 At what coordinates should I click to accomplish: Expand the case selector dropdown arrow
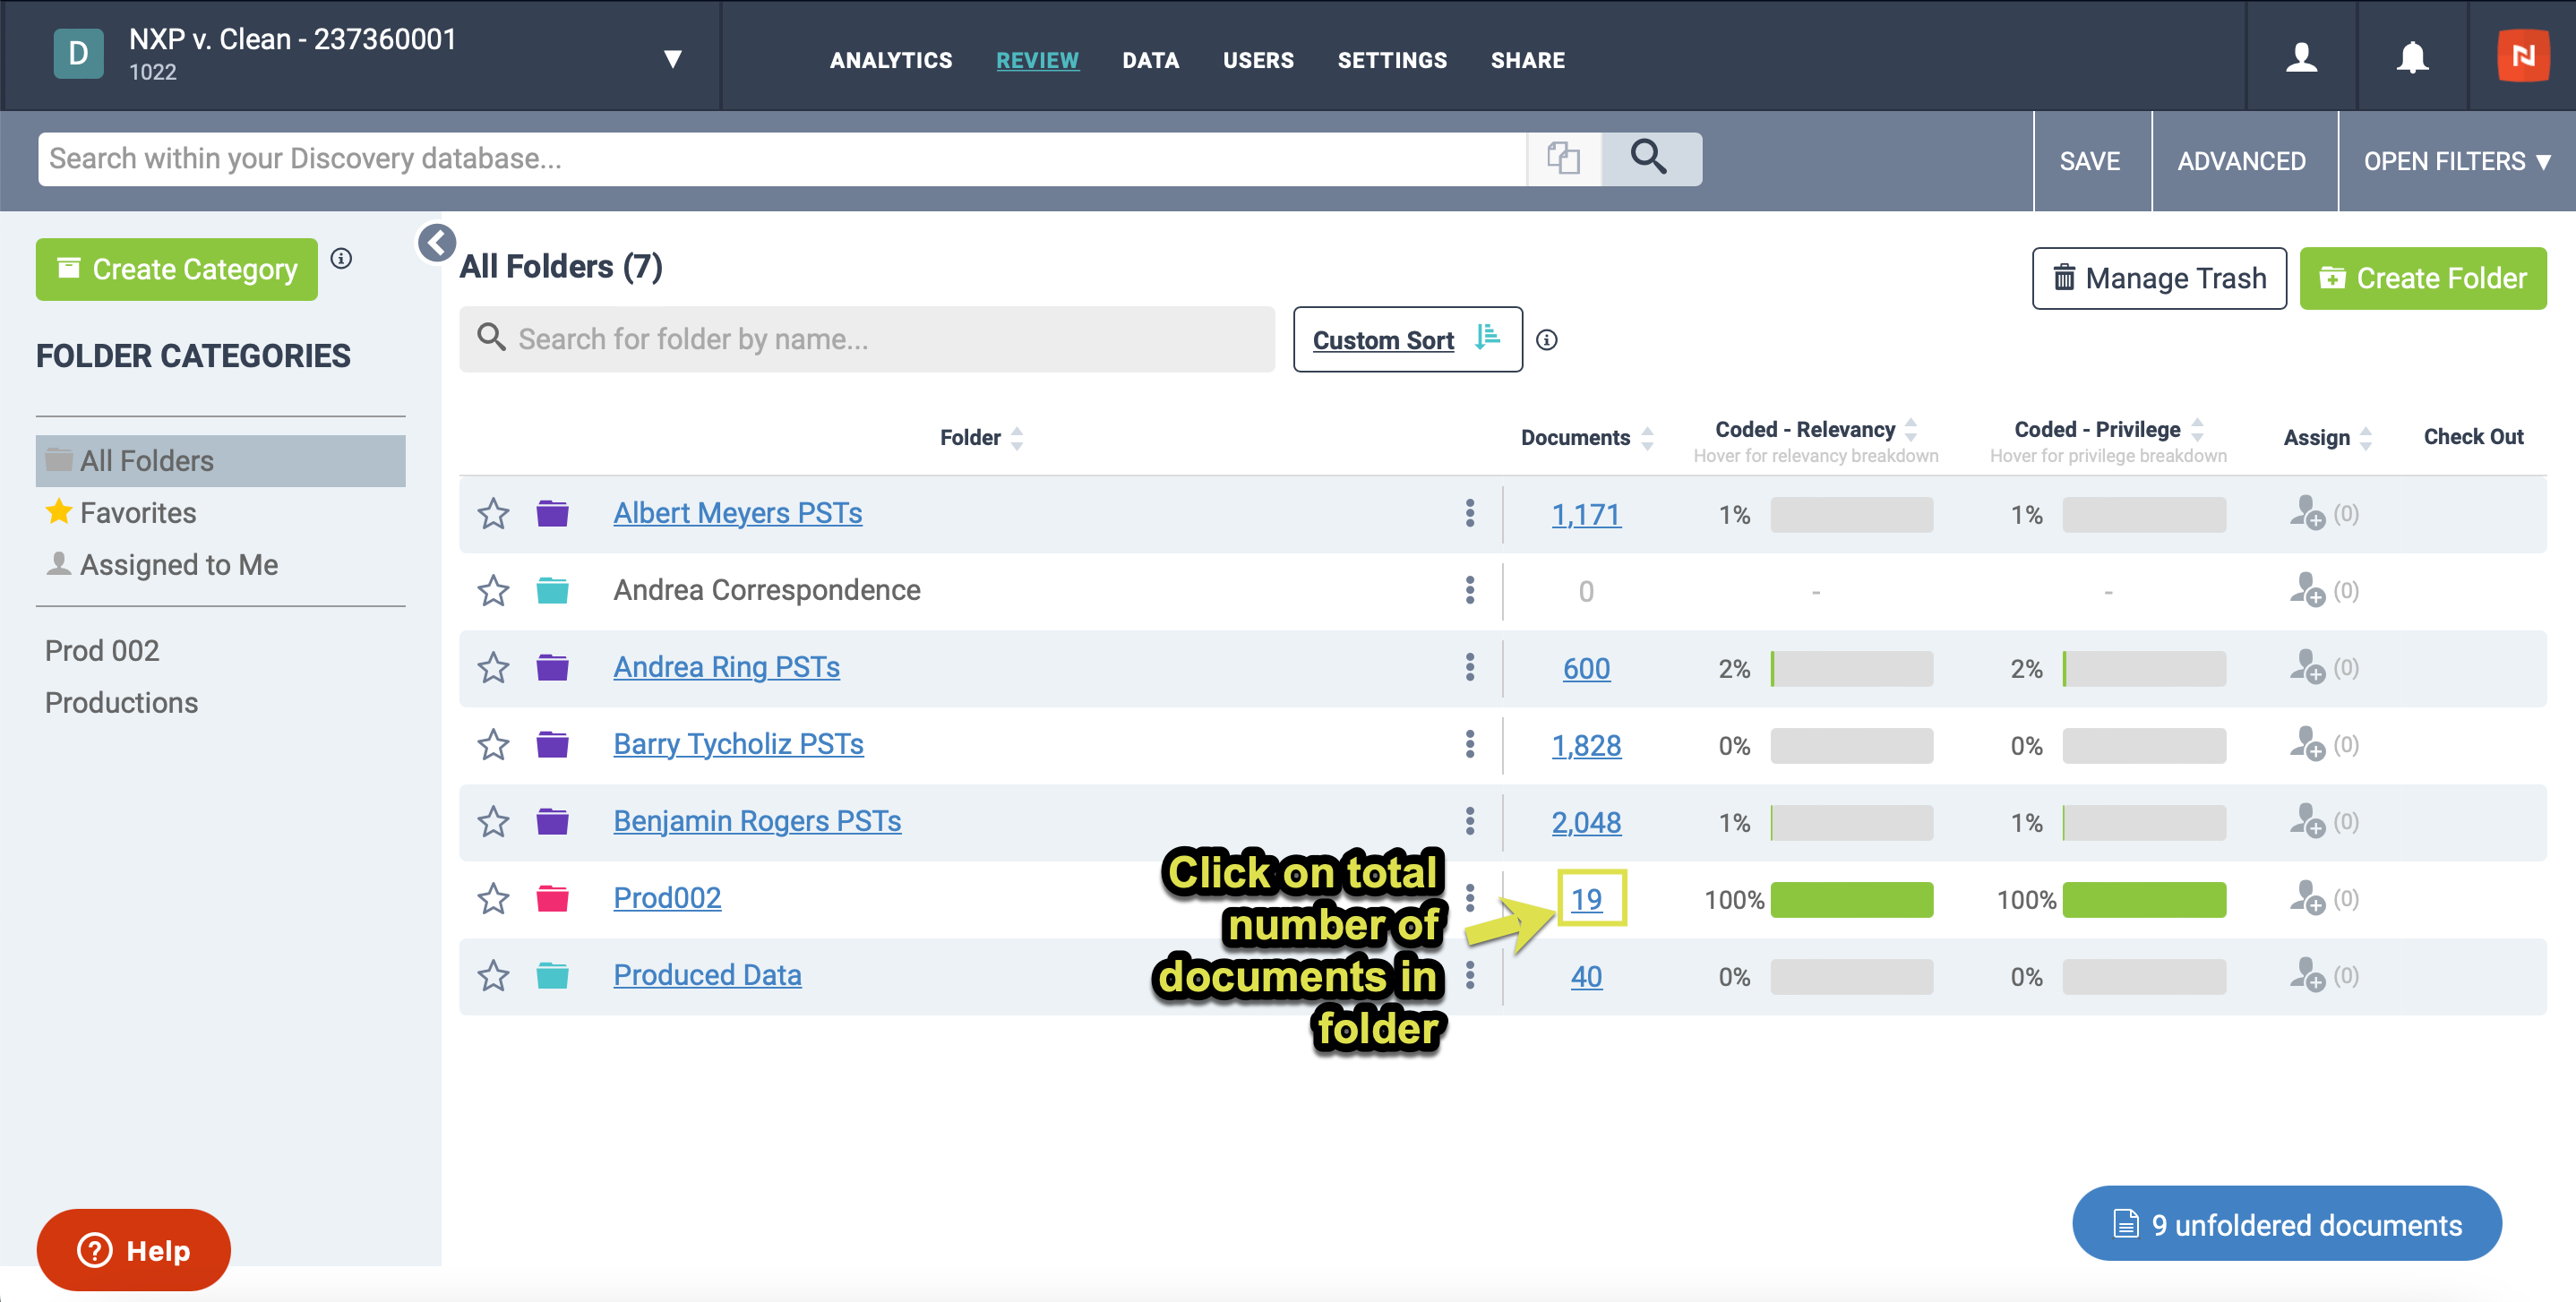point(673,58)
